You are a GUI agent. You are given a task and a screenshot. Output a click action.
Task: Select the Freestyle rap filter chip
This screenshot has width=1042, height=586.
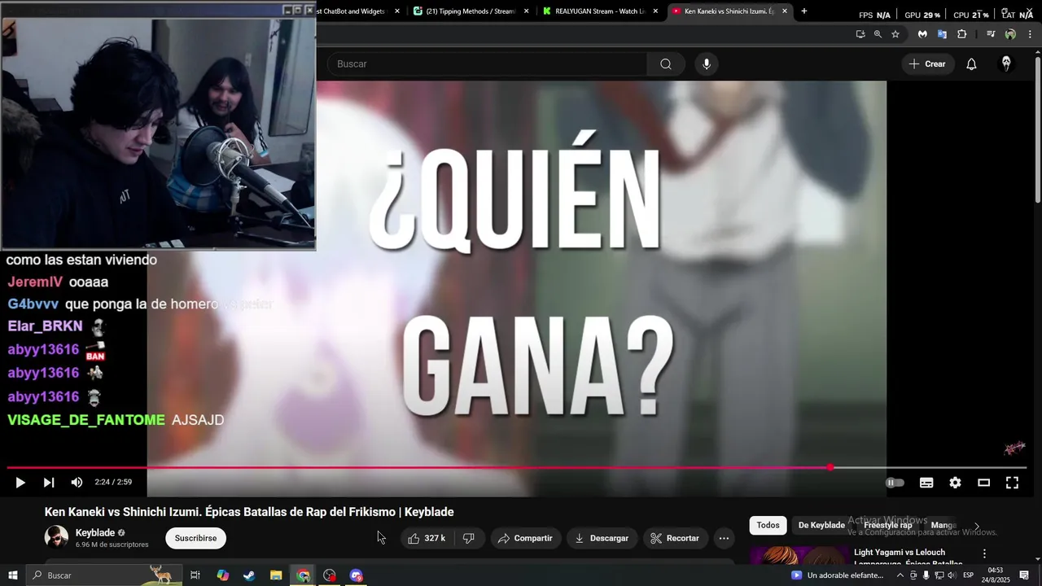point(887,525)
